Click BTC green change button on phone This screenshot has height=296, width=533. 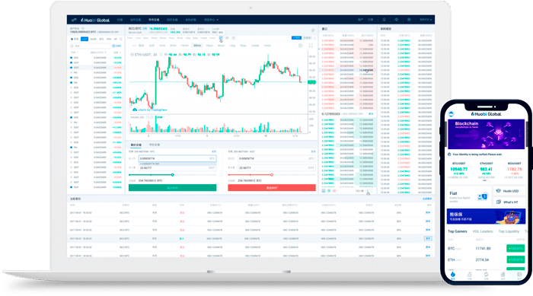[515, 248]
